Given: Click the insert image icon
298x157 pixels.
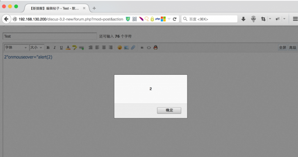Looking at the screenshot, I should point(126,48).
